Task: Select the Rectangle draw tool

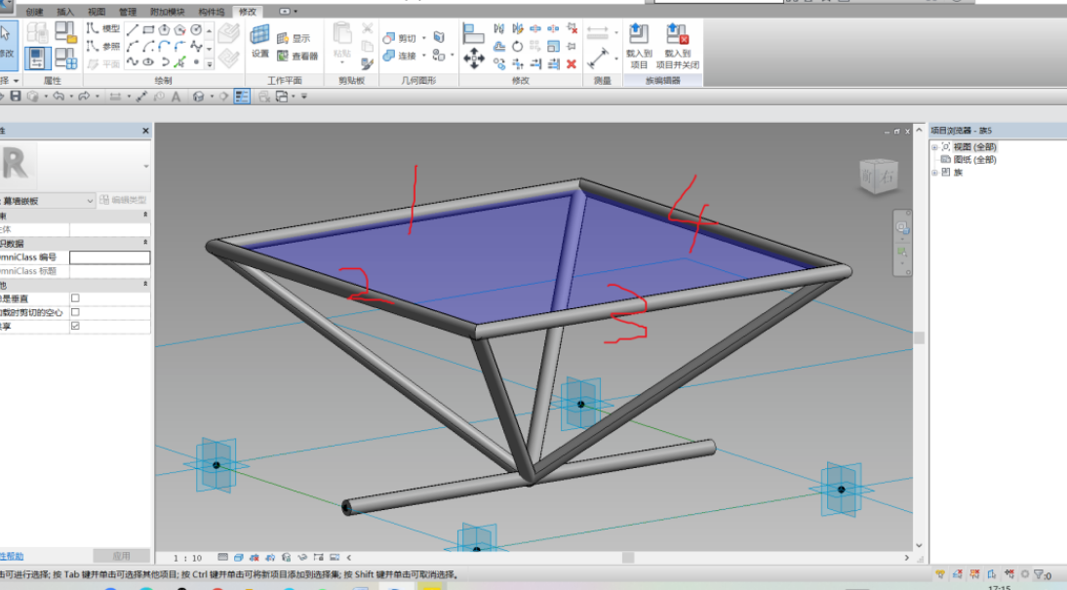Action: click(148, 30)
